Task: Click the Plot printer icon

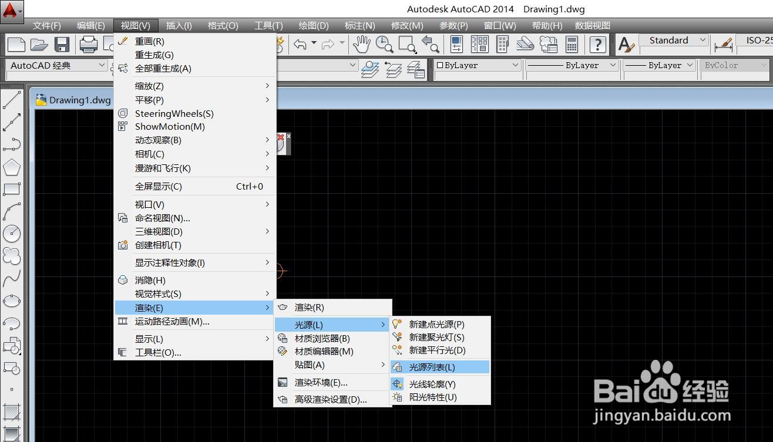Action: [89, 44]
